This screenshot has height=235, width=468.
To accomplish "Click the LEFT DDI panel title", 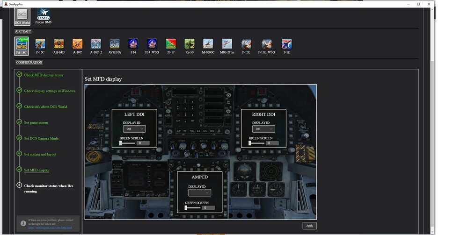I will click(x=134, y=114).
